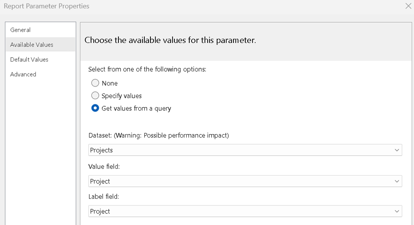This screenshot has width=414, height=225.
Task: Expand the Value field dropdown arrow
Action: pyautogui.click(x=397, y=181)
